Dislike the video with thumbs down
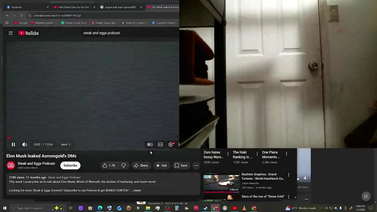The height and width of the screenshot is (212, 377). coord(123,165)
